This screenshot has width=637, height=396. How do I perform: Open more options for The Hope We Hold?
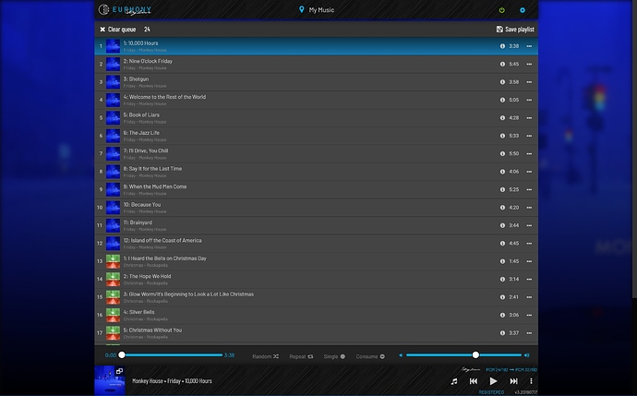[x=529, y=279]
